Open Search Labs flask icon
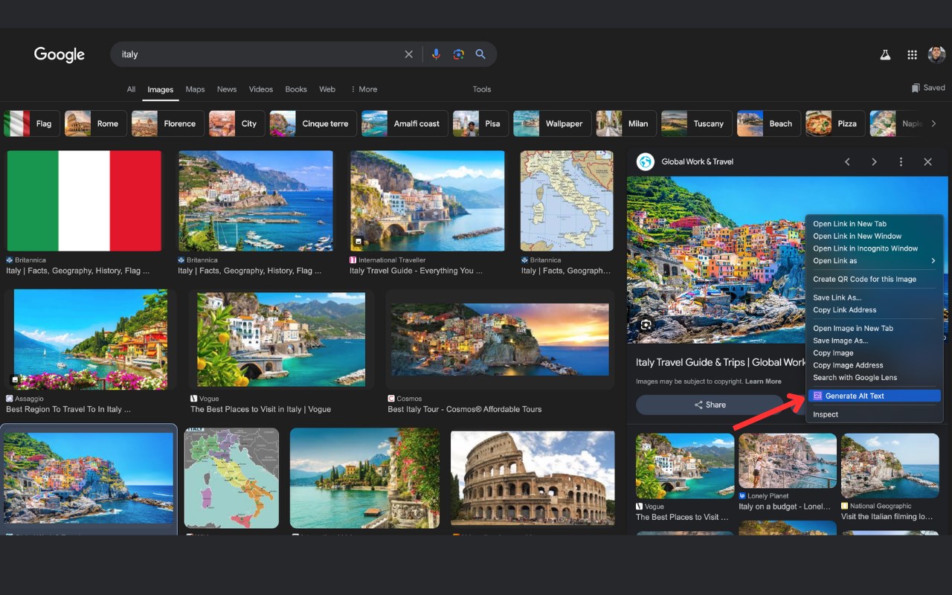Image resolution: width=952 pixels, height=595 pixels. 885,54
